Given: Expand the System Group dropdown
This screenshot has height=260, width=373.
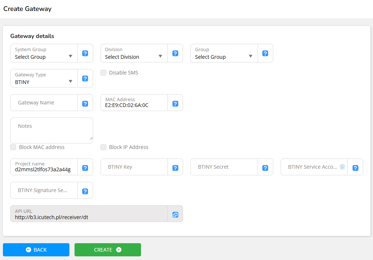Looking at the screenshot, I should click(x=44, y=53).
